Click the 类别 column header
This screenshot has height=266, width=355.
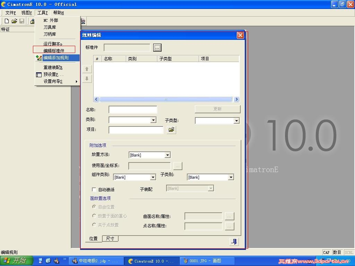(x=141, y=59)
